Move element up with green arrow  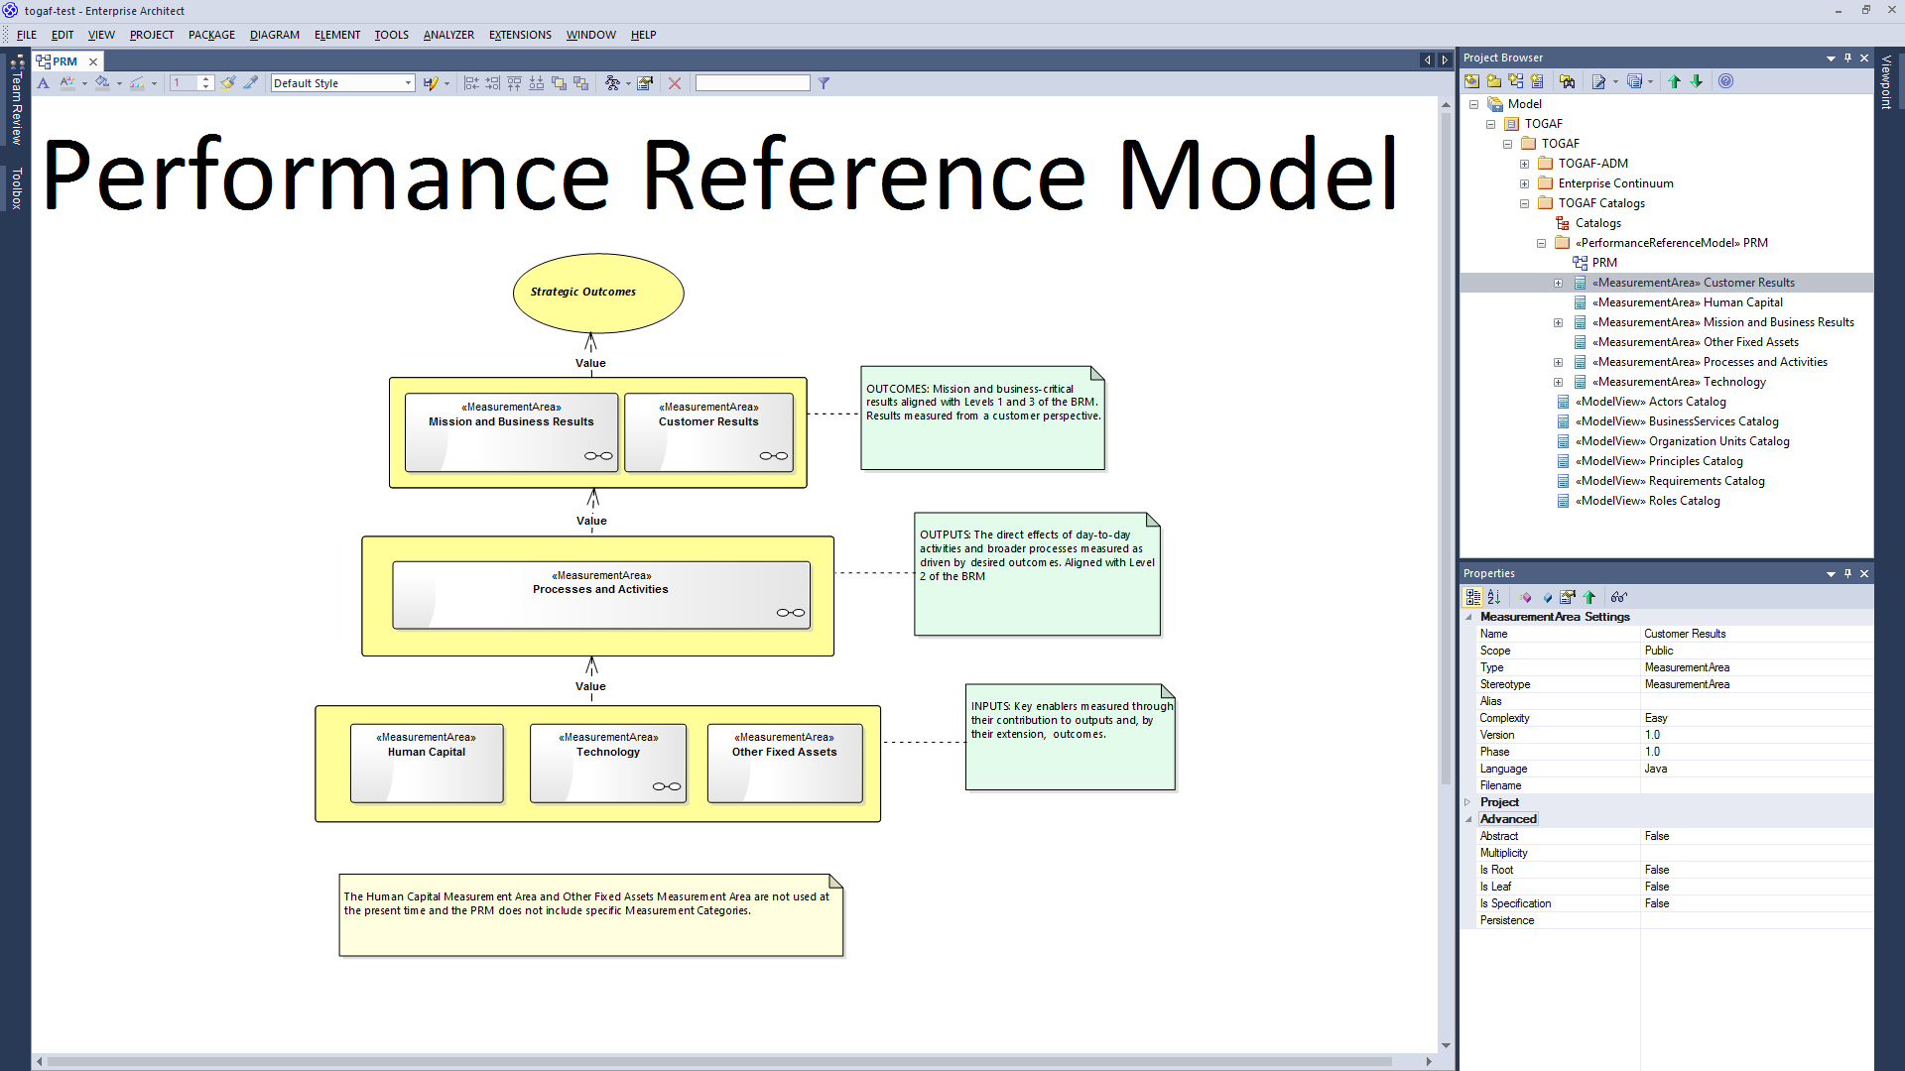pyautogui.click(x=1675, y=82)
